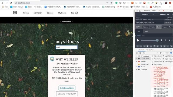Close the console drawer
The height and width of the screenshot is (97, 173).
click(171, 50)
